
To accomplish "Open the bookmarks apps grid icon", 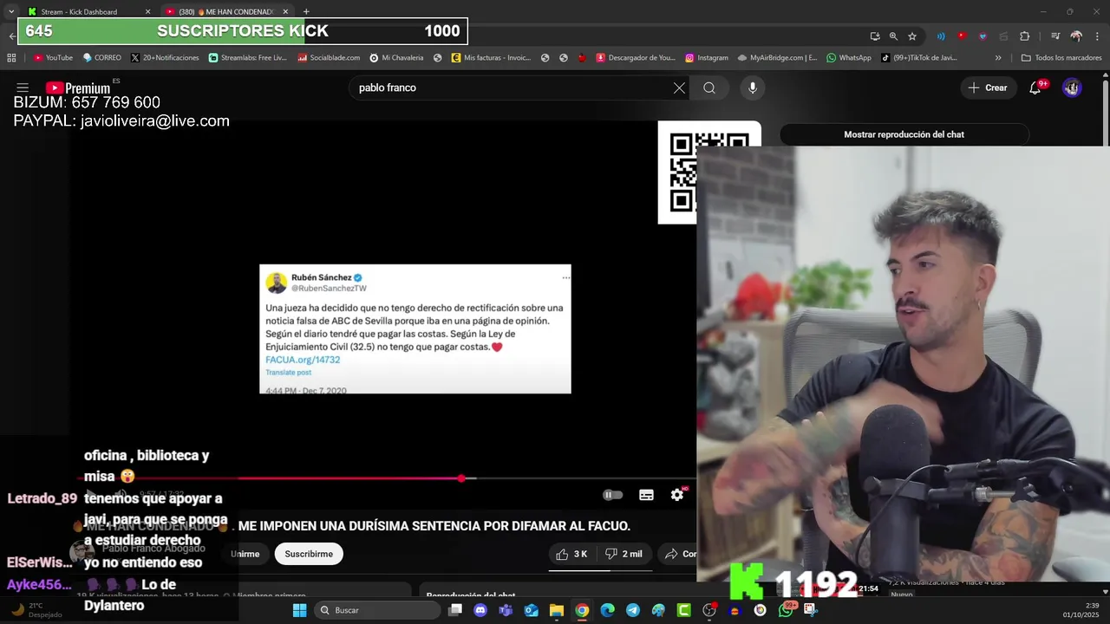I will (x=11, y=58).
